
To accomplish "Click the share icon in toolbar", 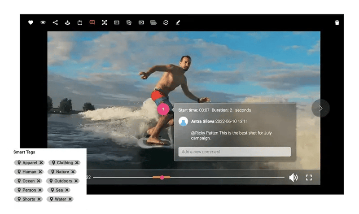I will [55, 22].
